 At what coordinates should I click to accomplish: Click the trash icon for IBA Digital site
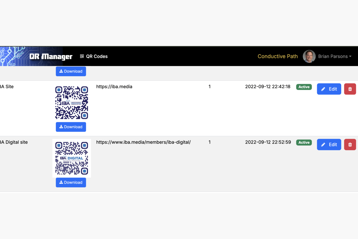(350, 144)
